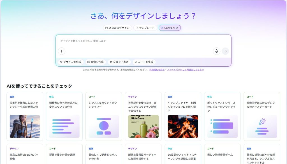The height and width of the screenshot is (164, 287).
Task: Click フィードバックして再提出してもらう link
Action: [185, 69]
